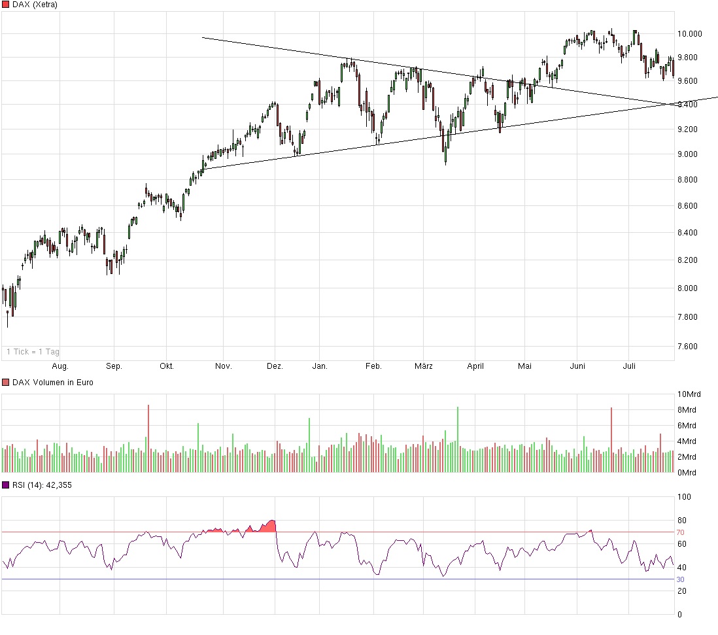The width and height of the screenshot is (718, 635).
Task: Click the 'Feb.' month label
Action: 373,366
